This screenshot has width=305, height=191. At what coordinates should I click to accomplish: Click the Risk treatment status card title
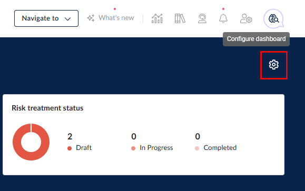[47, 108]
